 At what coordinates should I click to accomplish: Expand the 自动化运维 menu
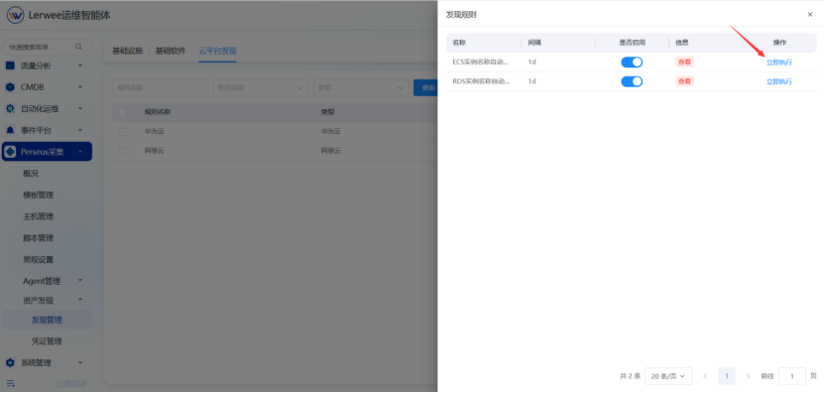click(80, 109)
